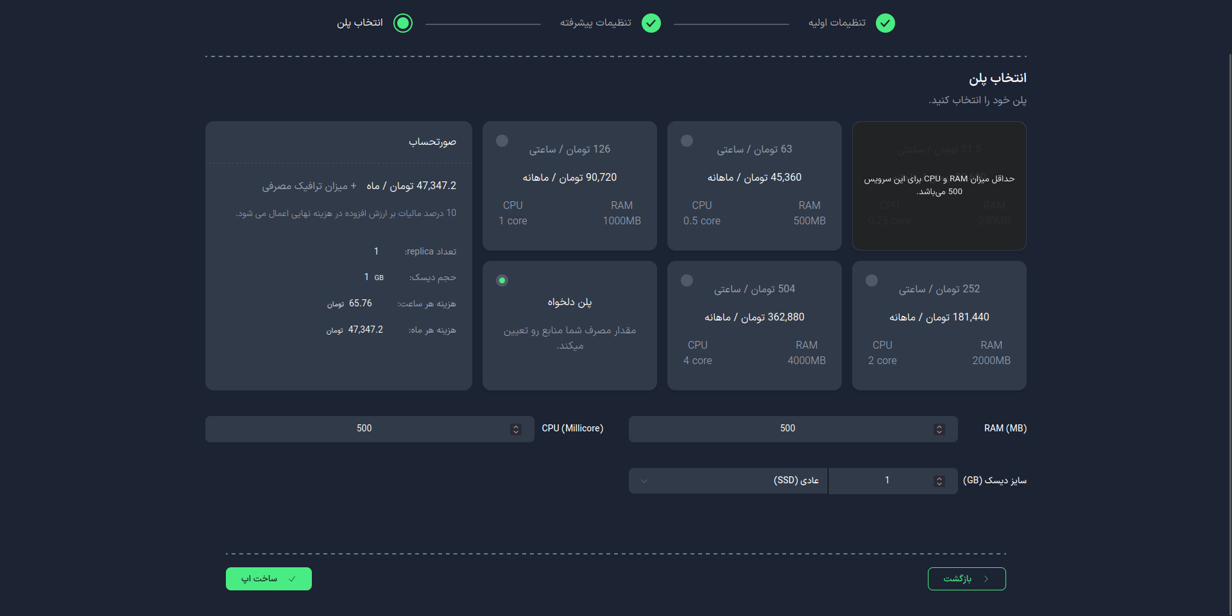Image resolution: width=1232 pixels, height=616 pixels.
Task: Click the 2000MB RAM value
Action: 991,361
